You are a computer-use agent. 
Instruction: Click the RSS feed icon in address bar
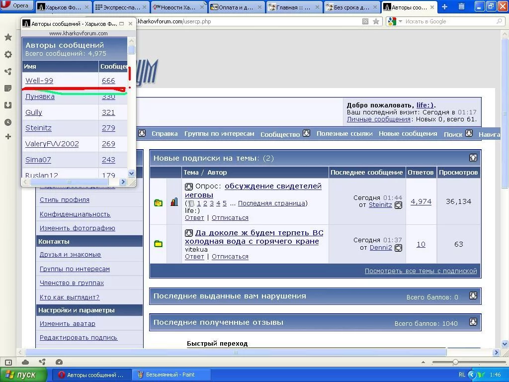click(365, 21)
